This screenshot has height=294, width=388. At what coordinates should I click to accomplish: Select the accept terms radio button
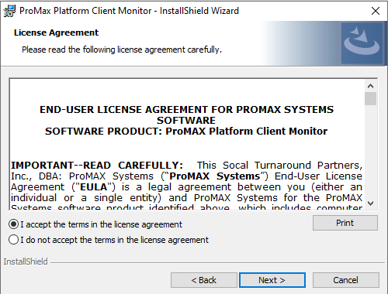pyautogui.click(x=13, y=224)
